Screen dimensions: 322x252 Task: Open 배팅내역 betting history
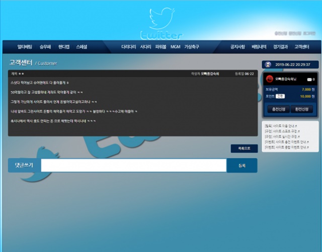click(x=259, y=47)
